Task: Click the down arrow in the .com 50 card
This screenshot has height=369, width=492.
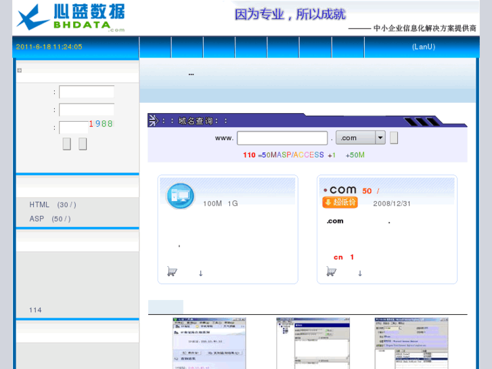Action: 360,274
